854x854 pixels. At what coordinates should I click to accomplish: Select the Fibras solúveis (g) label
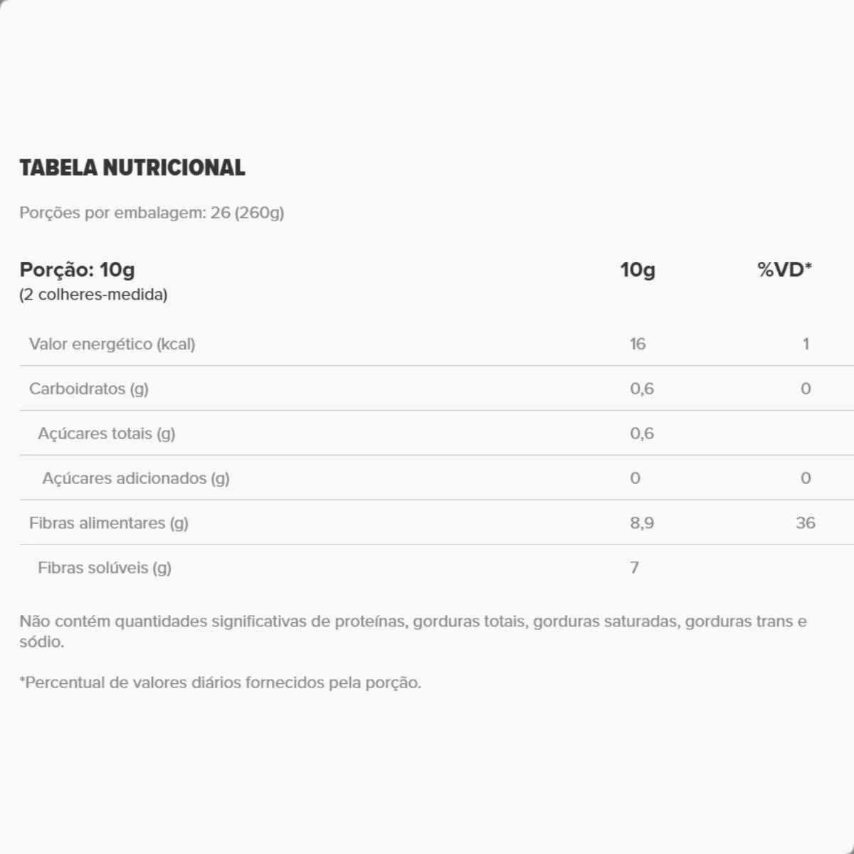104,568
